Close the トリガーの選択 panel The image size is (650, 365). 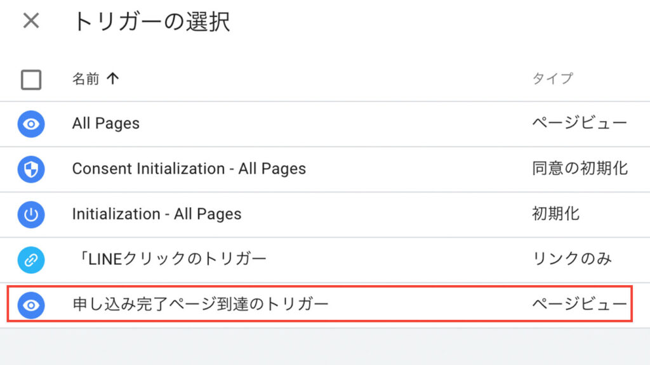click(x=31, y=20)
